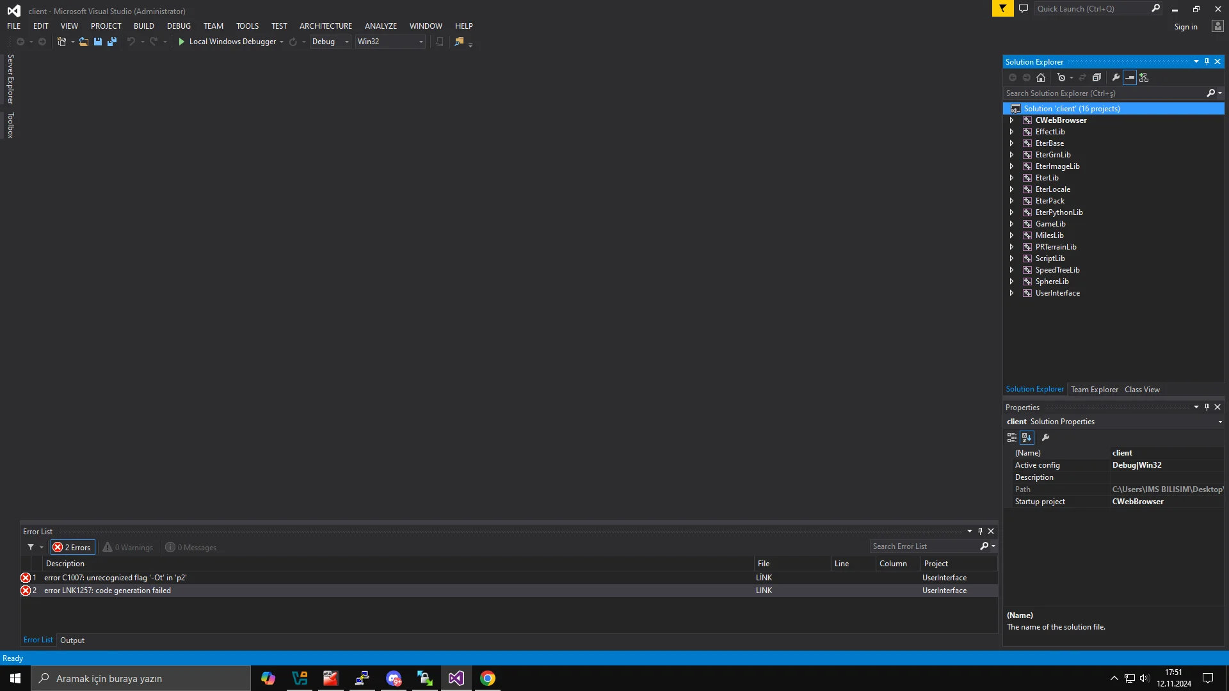Expand the SpeedTreeLib project node
This screenshot has width=1229, height=691.
[x=1011, y=270]
